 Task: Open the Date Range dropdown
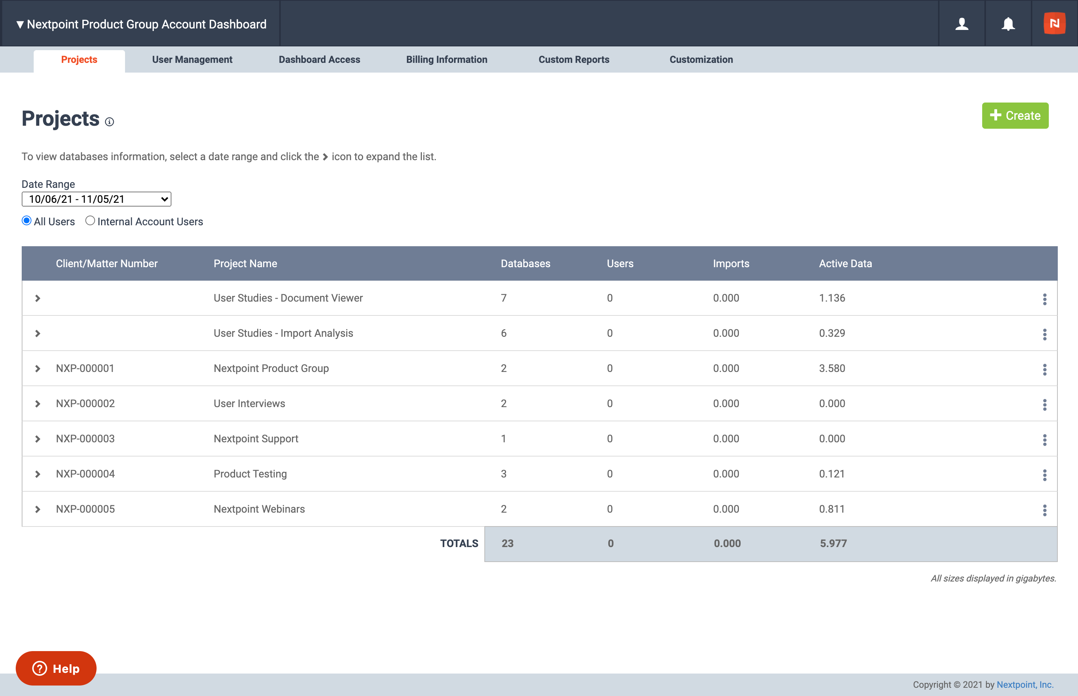click(96, 199)
